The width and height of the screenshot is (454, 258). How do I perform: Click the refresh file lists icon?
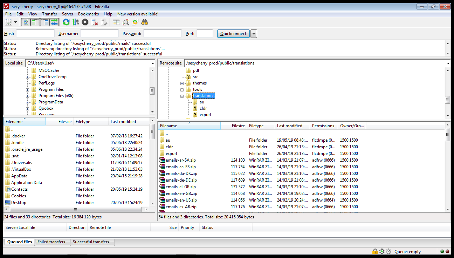tap(66, 22)
